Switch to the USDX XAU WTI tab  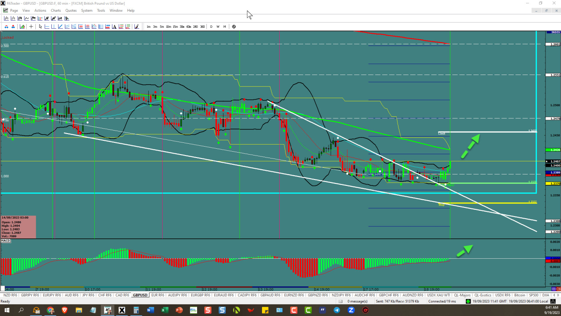coord(438,295)
